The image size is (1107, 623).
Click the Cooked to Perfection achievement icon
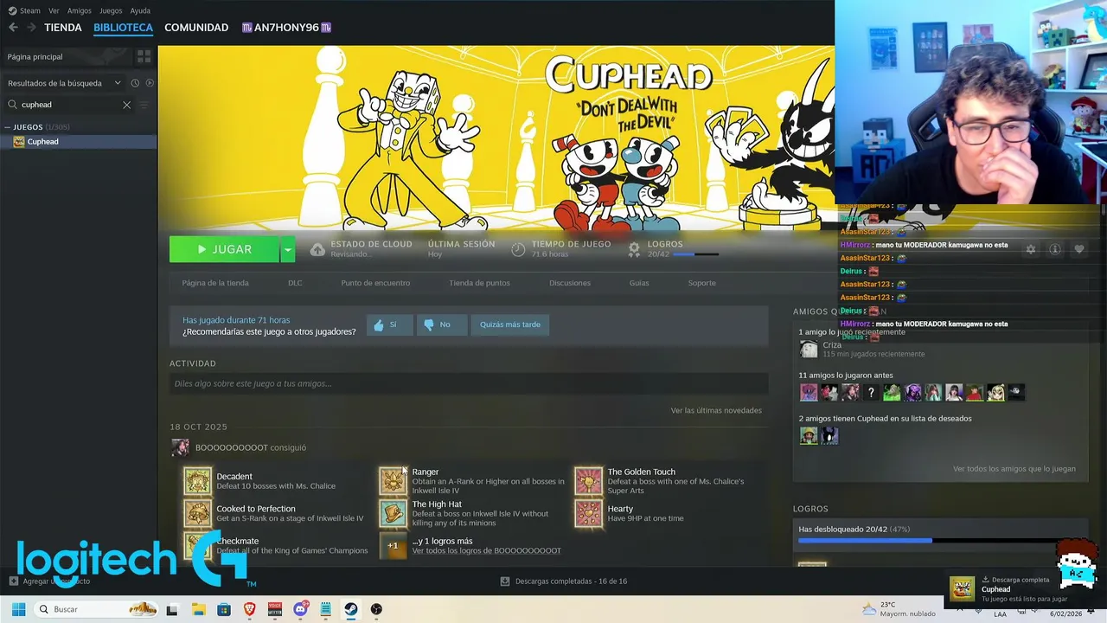pyautogui.click(x=197, y=513)
